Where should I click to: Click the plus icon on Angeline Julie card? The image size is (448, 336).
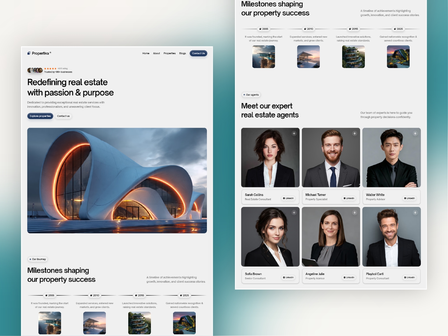(355, 213)
